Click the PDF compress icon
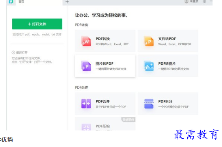The image size is (222, 147). [x=86, y=127]
